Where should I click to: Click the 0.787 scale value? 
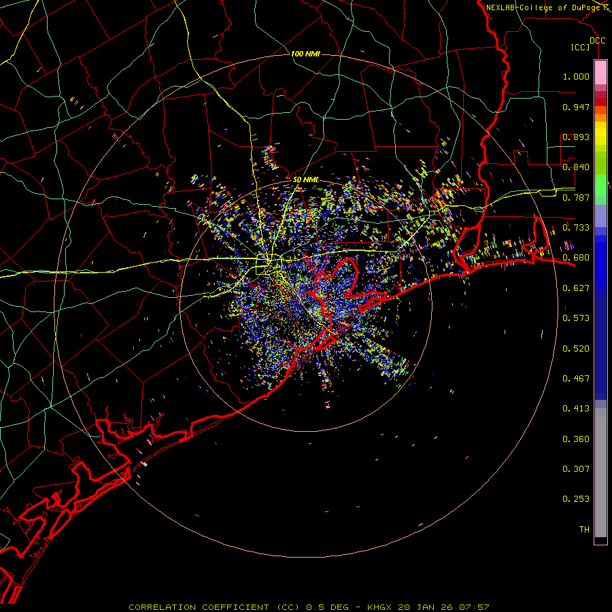pos(576,197)
